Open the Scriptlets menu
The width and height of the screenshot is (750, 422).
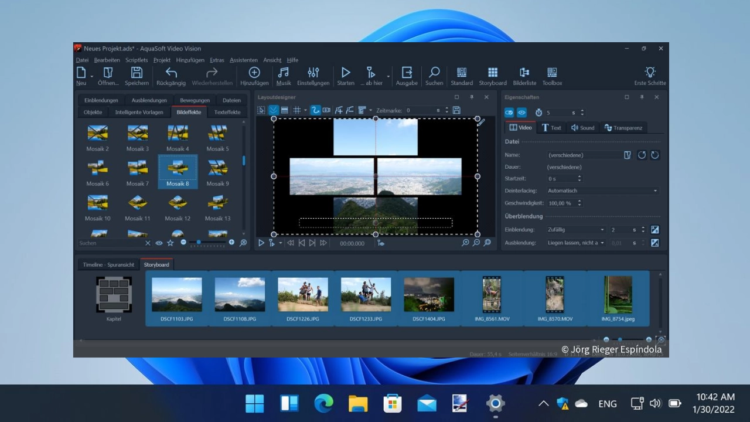pyautogui.click(x=137, y=60)
